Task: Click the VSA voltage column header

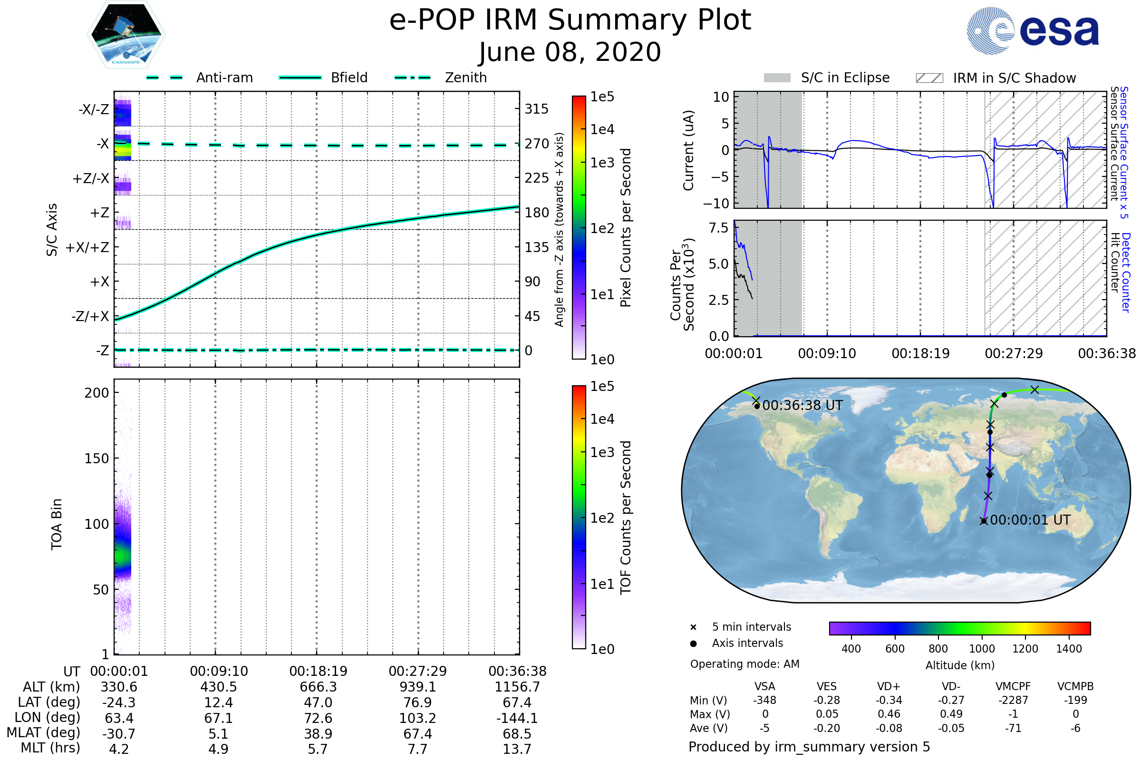Action: 764,686
